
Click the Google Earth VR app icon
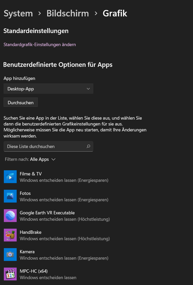coord(10,216)
